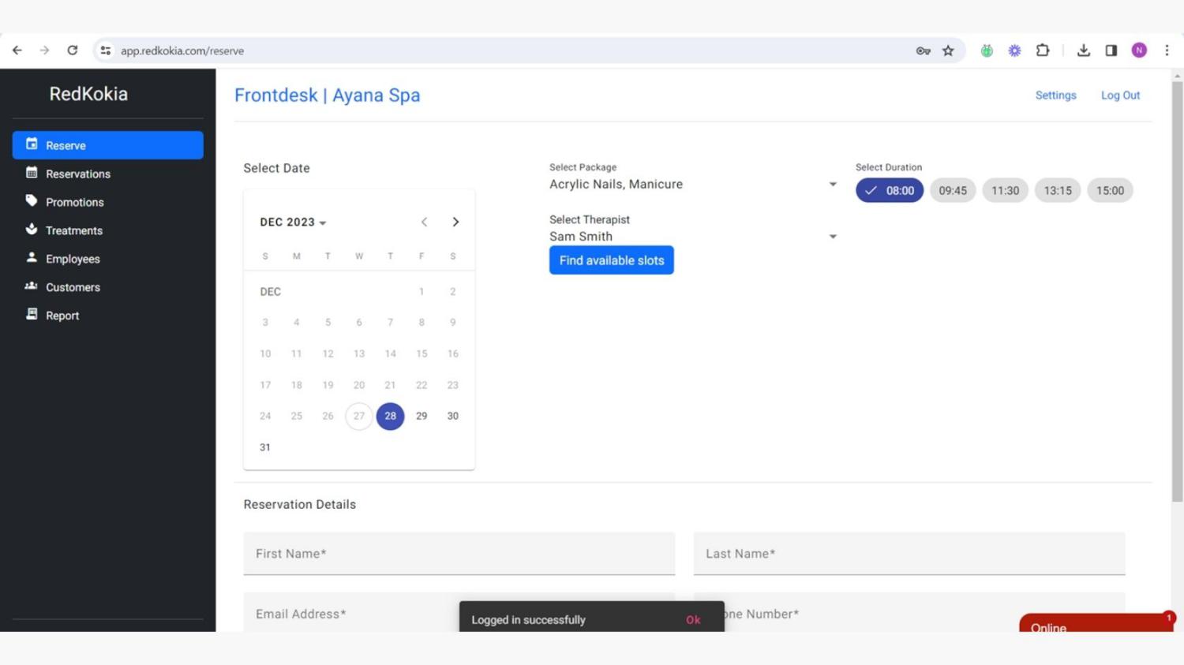Click the Promotions tag icon
This screenshot has height=665, width=1184.
point(32,201)
